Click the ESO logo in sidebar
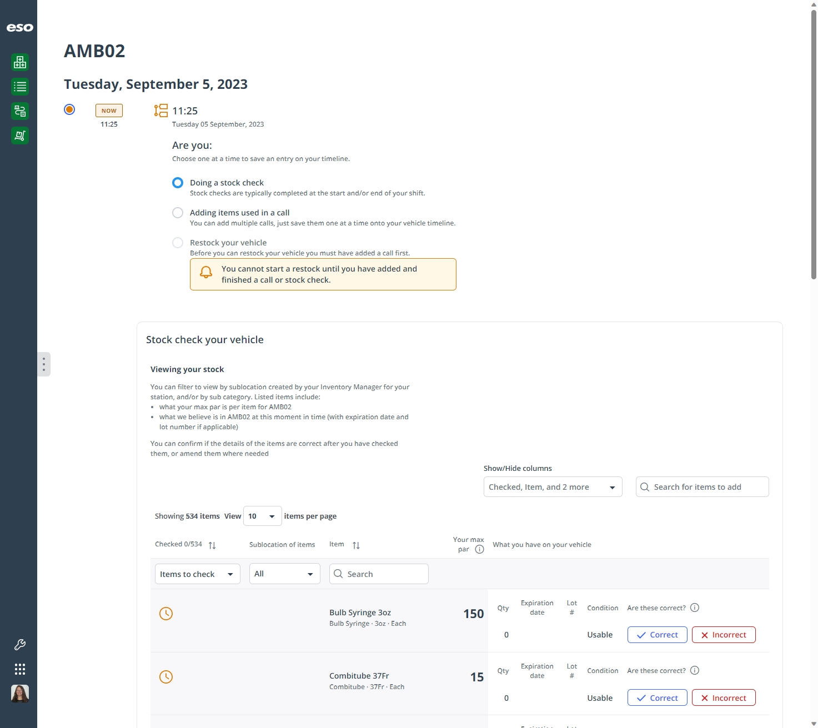 (19, 28)
